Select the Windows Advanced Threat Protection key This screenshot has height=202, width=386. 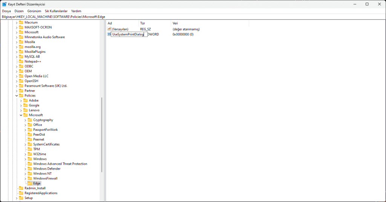[60, 164]
